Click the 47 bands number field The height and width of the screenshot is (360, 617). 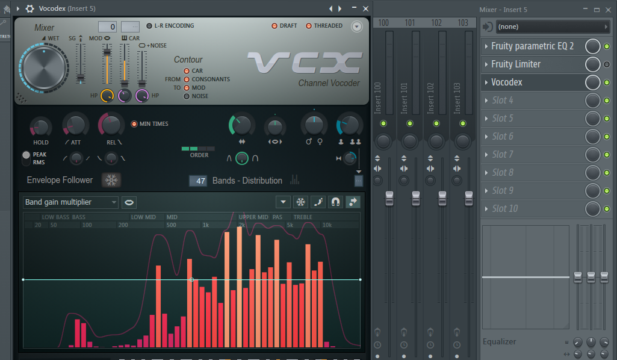198,181
